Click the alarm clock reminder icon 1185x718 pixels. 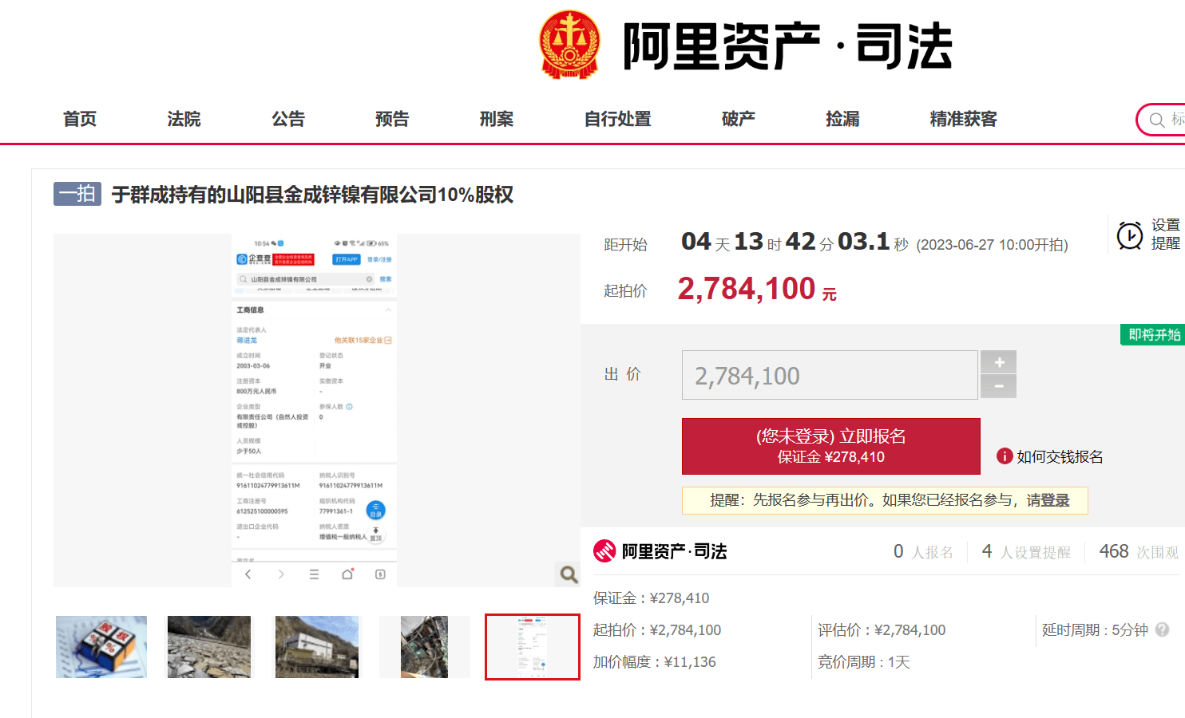pos(1130,235)
